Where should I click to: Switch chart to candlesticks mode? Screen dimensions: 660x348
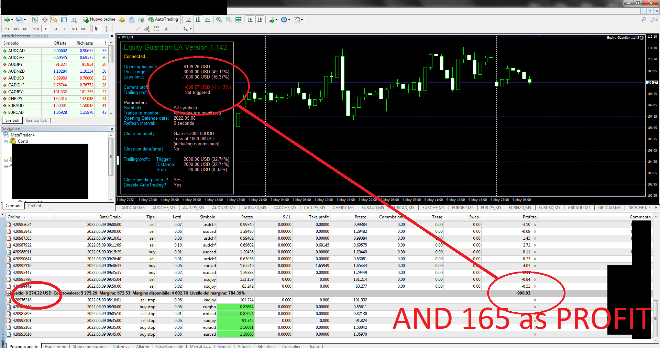click(x=198, y=20)
